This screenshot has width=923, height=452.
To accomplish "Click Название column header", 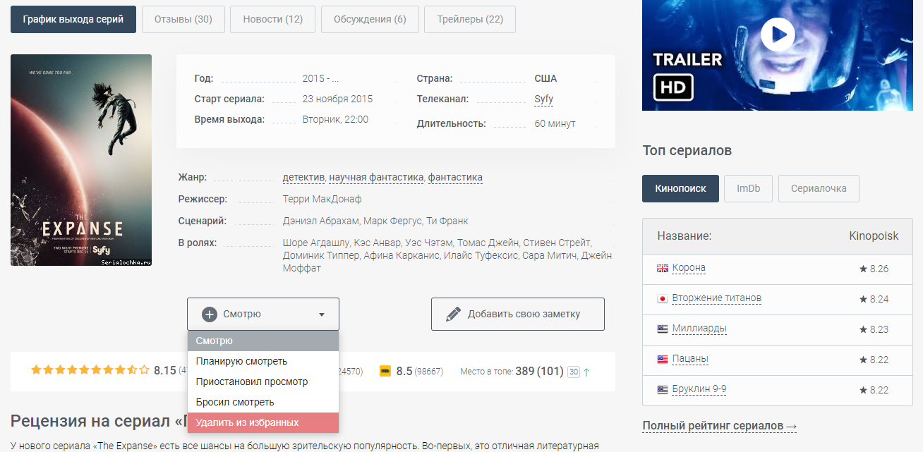I will 684,236.
